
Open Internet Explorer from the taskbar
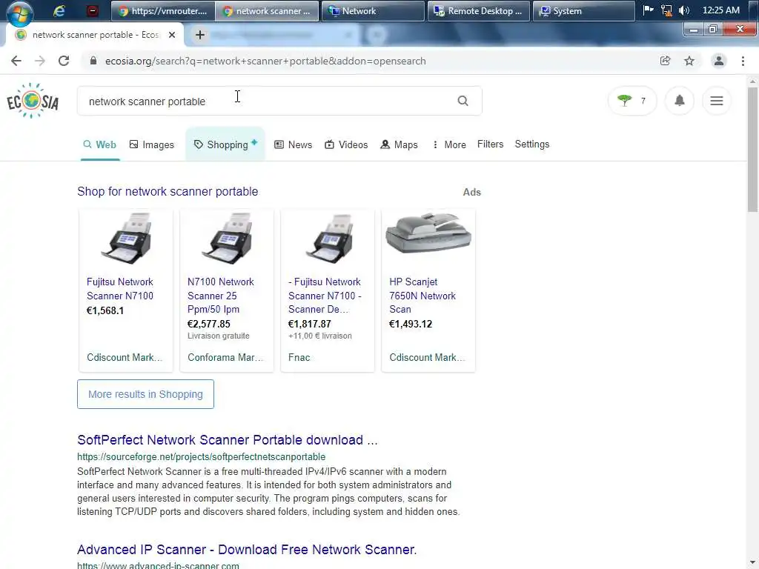pyautogui.click(x=59, y=10)
